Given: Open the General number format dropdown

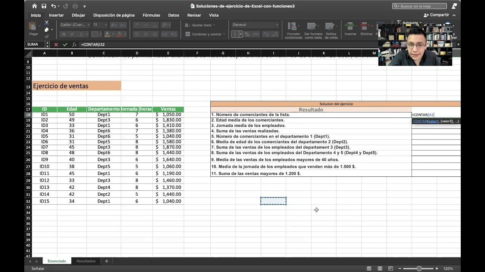Looking at the screenshot, I should click(x=277, y=25).
